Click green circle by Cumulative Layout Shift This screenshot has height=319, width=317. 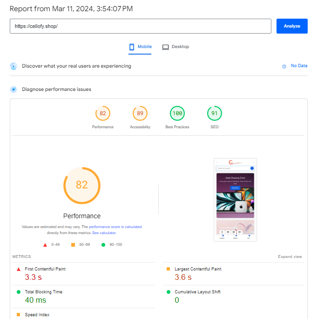tap(169, 292)
